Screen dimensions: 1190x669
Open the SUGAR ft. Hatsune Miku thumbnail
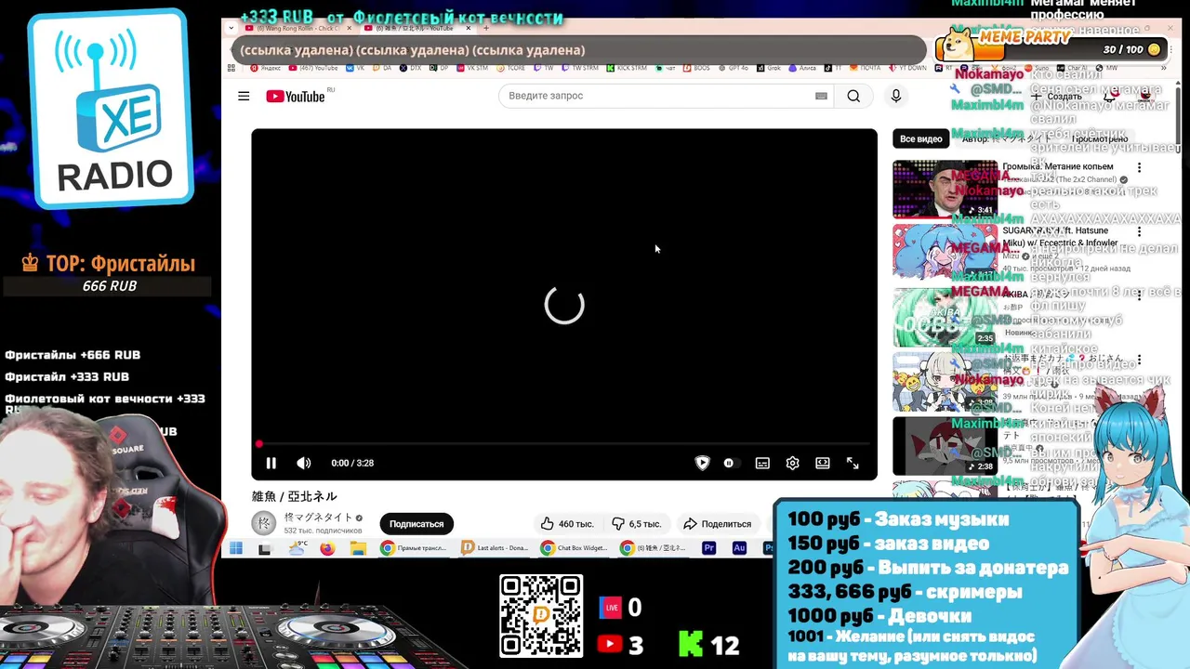(945, 253)
